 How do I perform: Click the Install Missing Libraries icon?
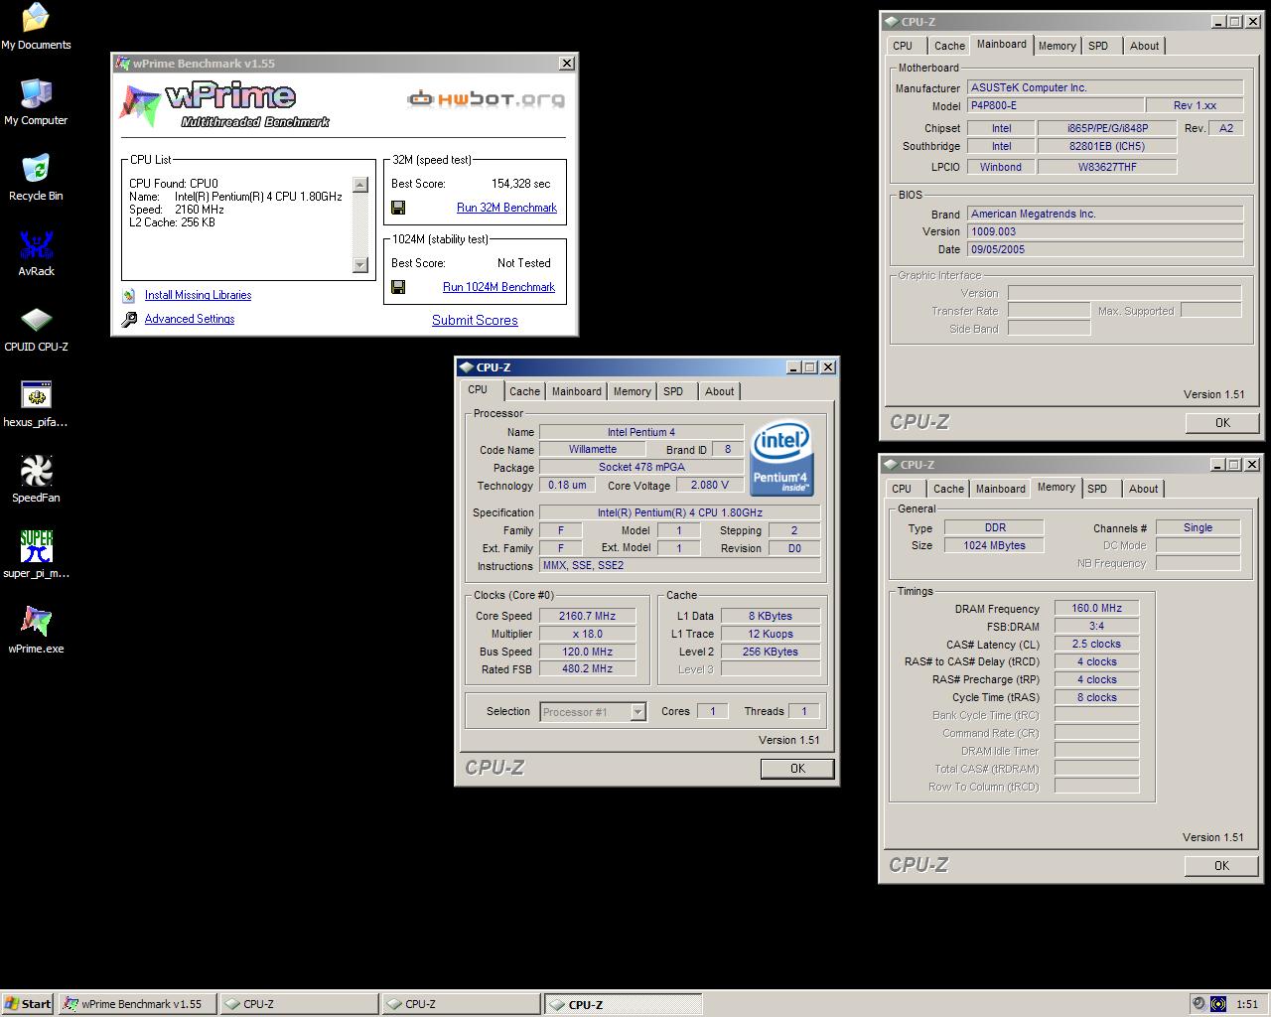point(129,295)
